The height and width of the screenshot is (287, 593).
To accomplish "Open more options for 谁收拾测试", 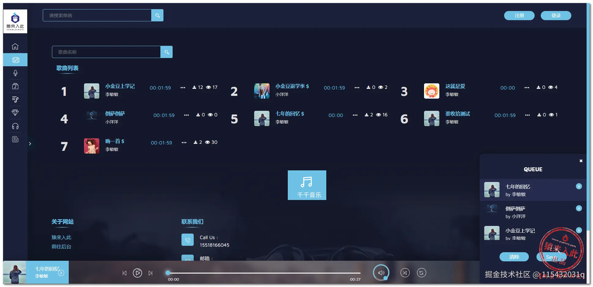I will (527, 115).
